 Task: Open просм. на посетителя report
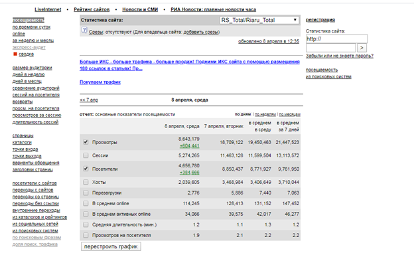tap(36, 108)
